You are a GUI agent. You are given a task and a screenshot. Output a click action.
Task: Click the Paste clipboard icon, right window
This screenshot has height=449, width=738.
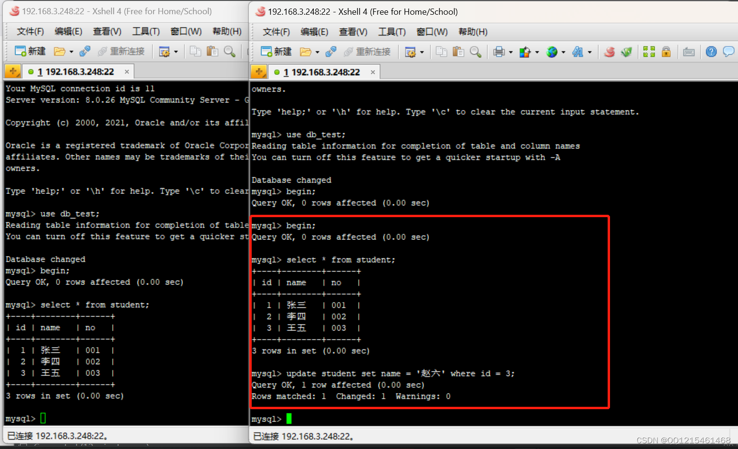click(458, 52)
